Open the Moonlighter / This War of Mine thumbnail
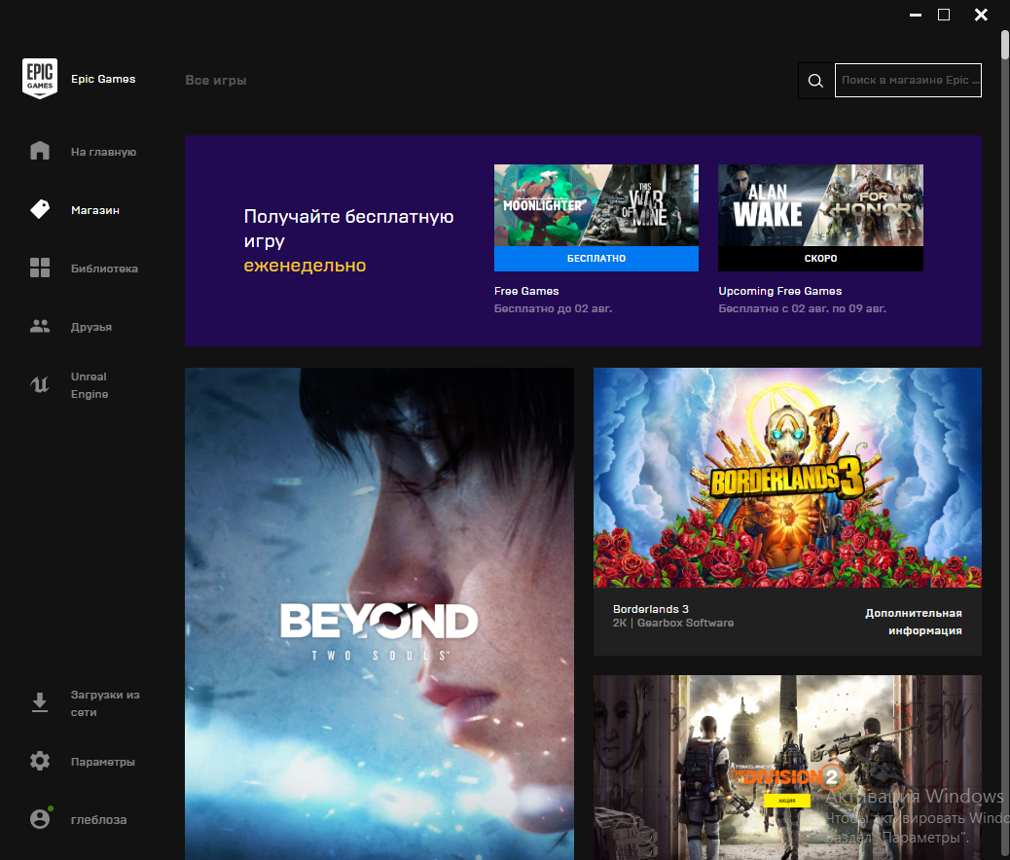The width and height of the screenshot is (1010, 860). click(595, 205)
